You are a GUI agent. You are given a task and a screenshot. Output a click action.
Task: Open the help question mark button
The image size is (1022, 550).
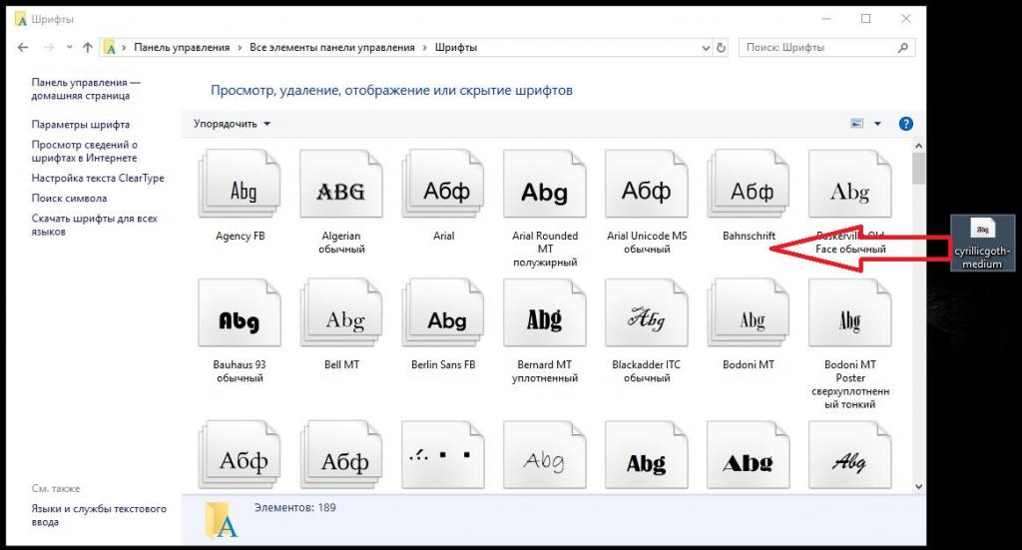[906, 124]
